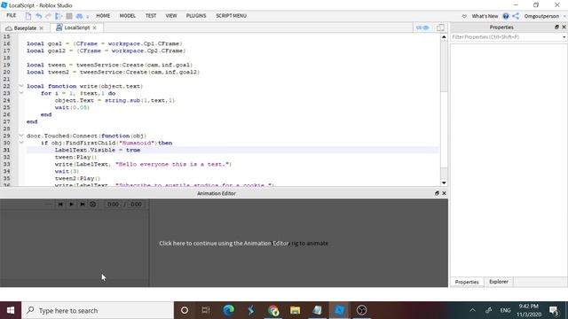
Task: Click the device emulation icon beside UI toggle
Action: click(440, 27)
